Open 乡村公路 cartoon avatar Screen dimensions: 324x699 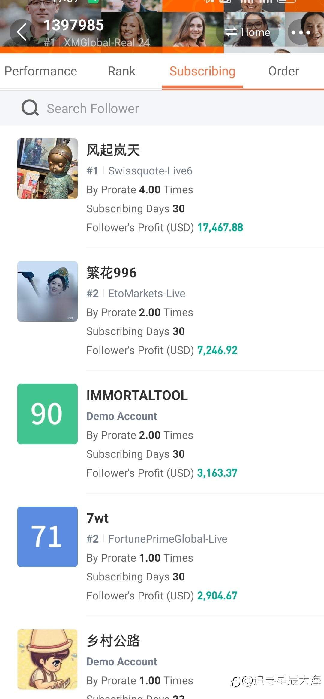tap(47, 659)
